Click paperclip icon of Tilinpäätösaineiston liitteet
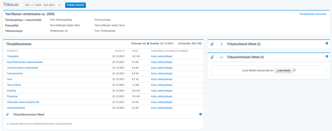Viewport: 332px width, 131px height. click(8, 114)
